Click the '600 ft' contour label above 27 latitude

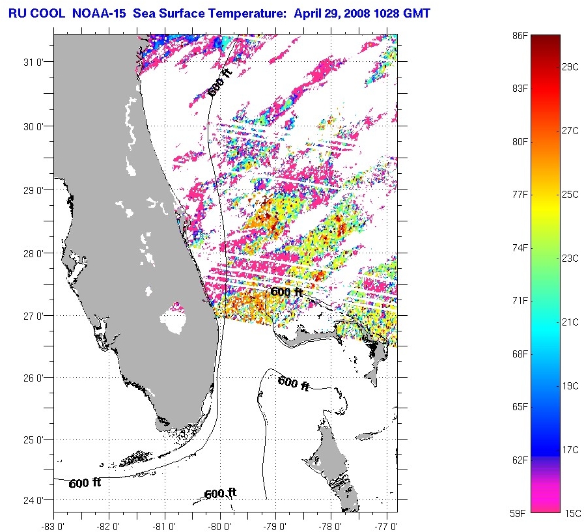click(x=286, y=292)
